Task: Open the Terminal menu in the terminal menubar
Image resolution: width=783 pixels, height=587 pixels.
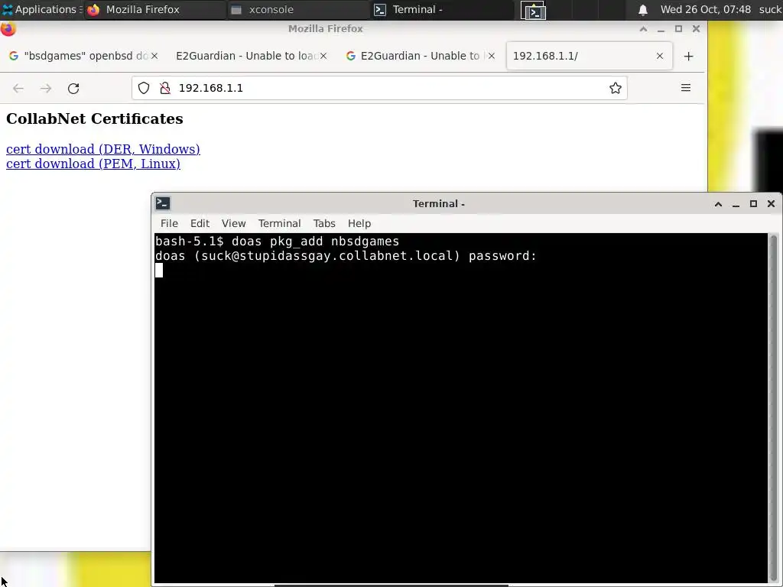Action: [279, 224]
